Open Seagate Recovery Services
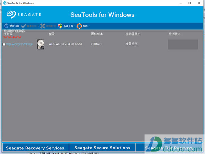 (x=35, y=148)
